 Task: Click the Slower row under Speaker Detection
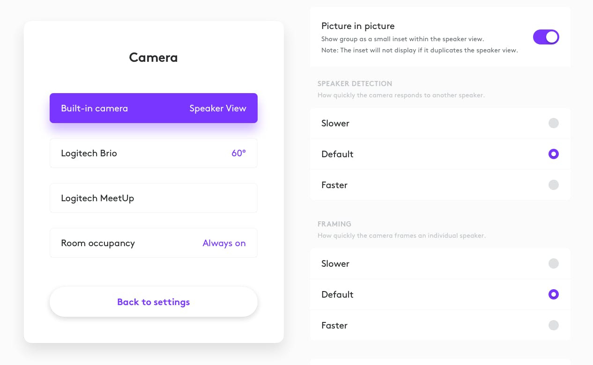[x=440, y=123]
